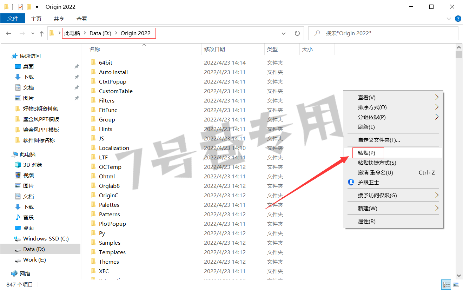Click the 护眼卫士 context menu entry
This screenshot has width=463, height=290.
393,183
